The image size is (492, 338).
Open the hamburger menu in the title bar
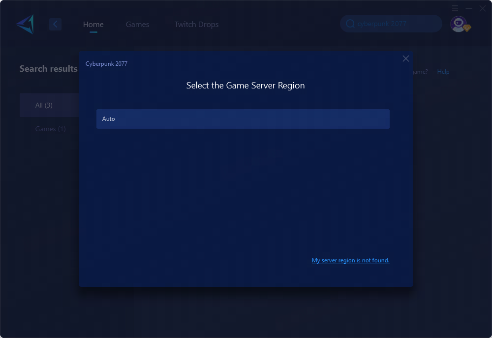(455, 8)
